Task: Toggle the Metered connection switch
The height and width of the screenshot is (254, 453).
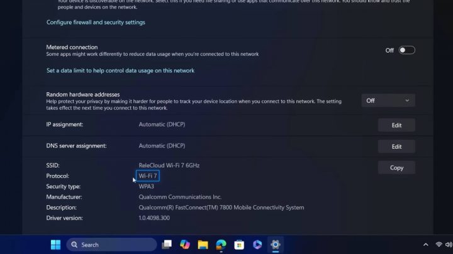Action: 407,50
